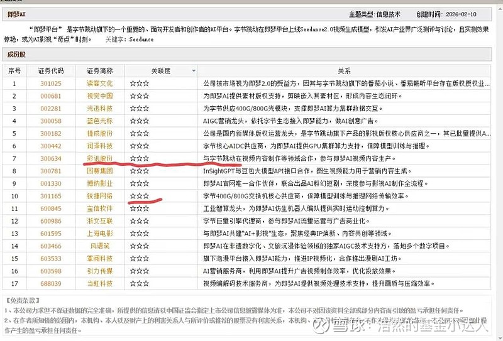Select stock name 博纳影业

click(x=100, y=183)
